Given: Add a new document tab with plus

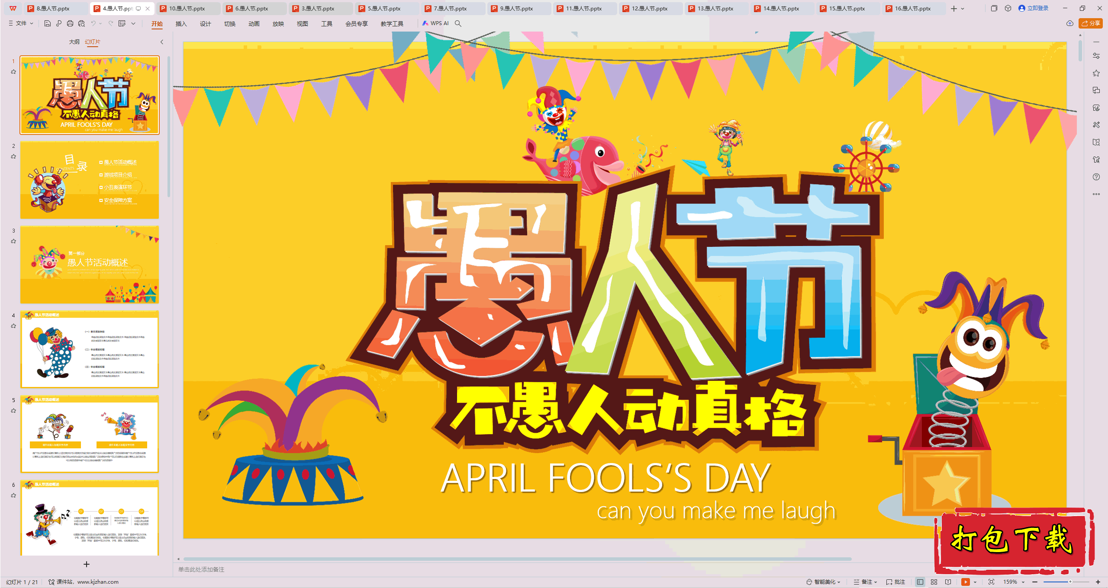Looking at the screenshot, I should (954, 8).
